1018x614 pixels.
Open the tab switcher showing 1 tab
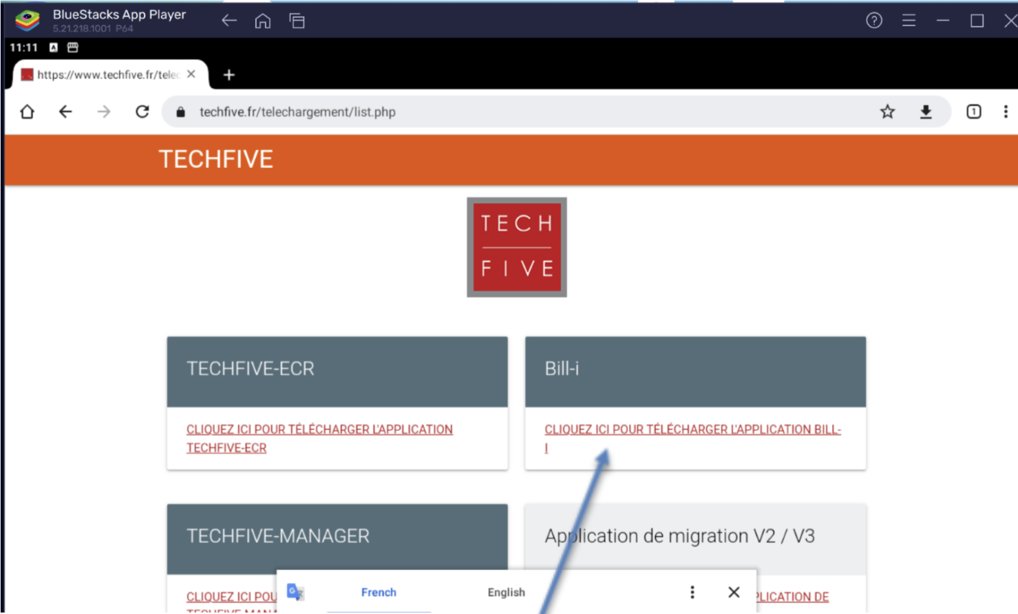(973, 112)
